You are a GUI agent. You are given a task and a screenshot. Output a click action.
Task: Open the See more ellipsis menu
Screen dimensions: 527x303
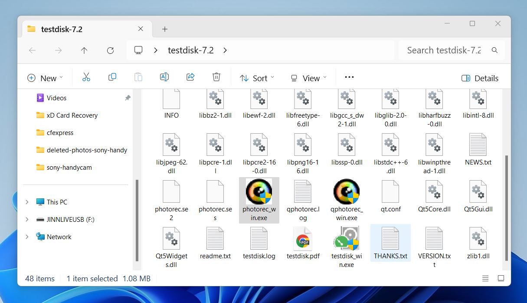[x=350, y=77]
